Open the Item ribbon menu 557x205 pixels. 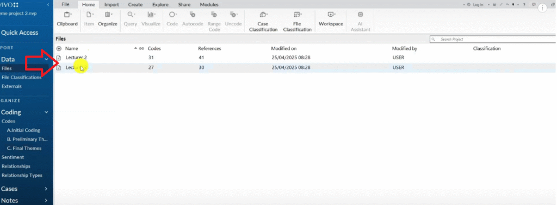pyautogui.click(x=89, y=19)
